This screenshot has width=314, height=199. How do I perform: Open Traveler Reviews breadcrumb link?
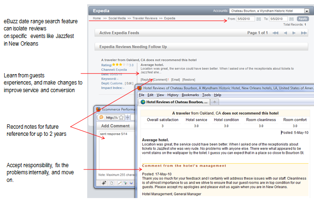tap(145, 19)
